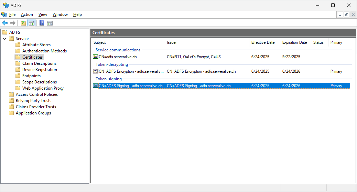Click folder icon next to Device Registration
The width and height of the screenshot is (357, 192).
[18, 69]
